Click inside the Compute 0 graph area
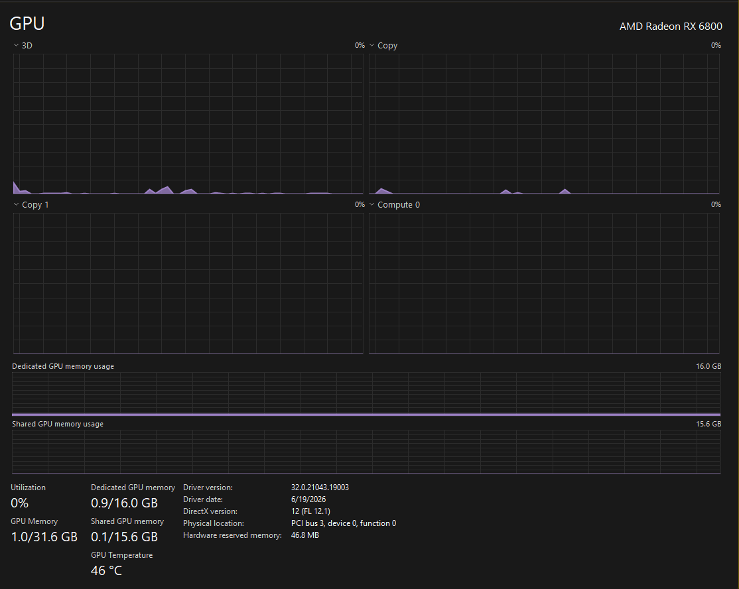The height and width of the screenshot is (589, 739). click(x=544, y=283)
